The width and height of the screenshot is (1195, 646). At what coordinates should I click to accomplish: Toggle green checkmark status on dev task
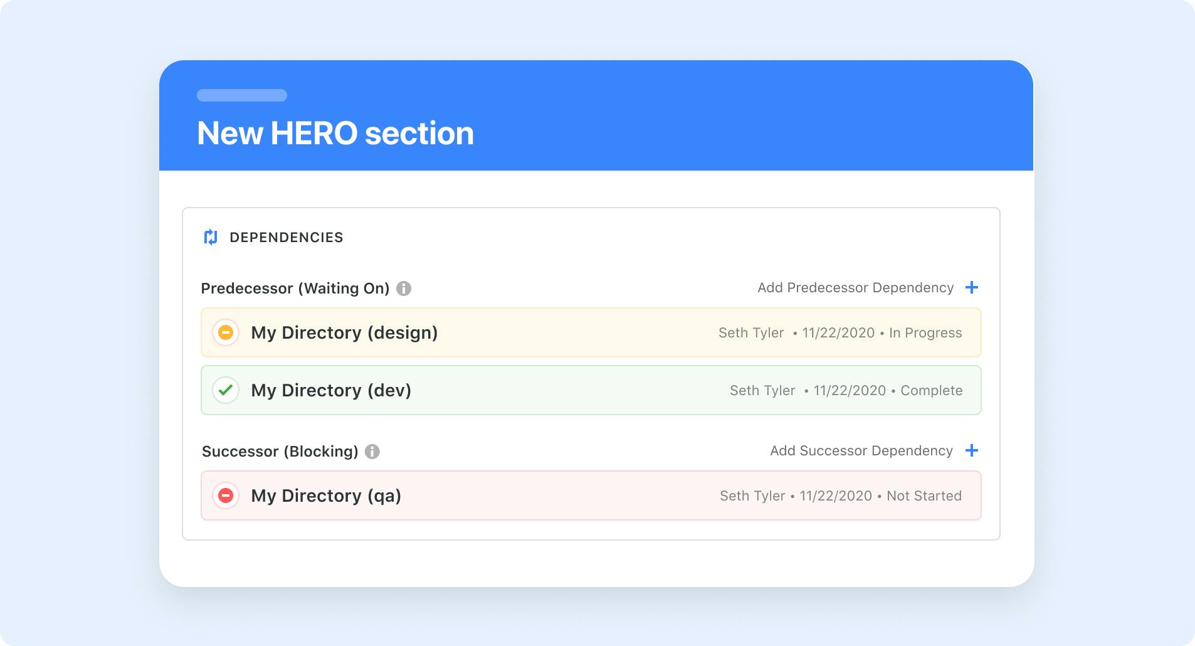[226, 390]
